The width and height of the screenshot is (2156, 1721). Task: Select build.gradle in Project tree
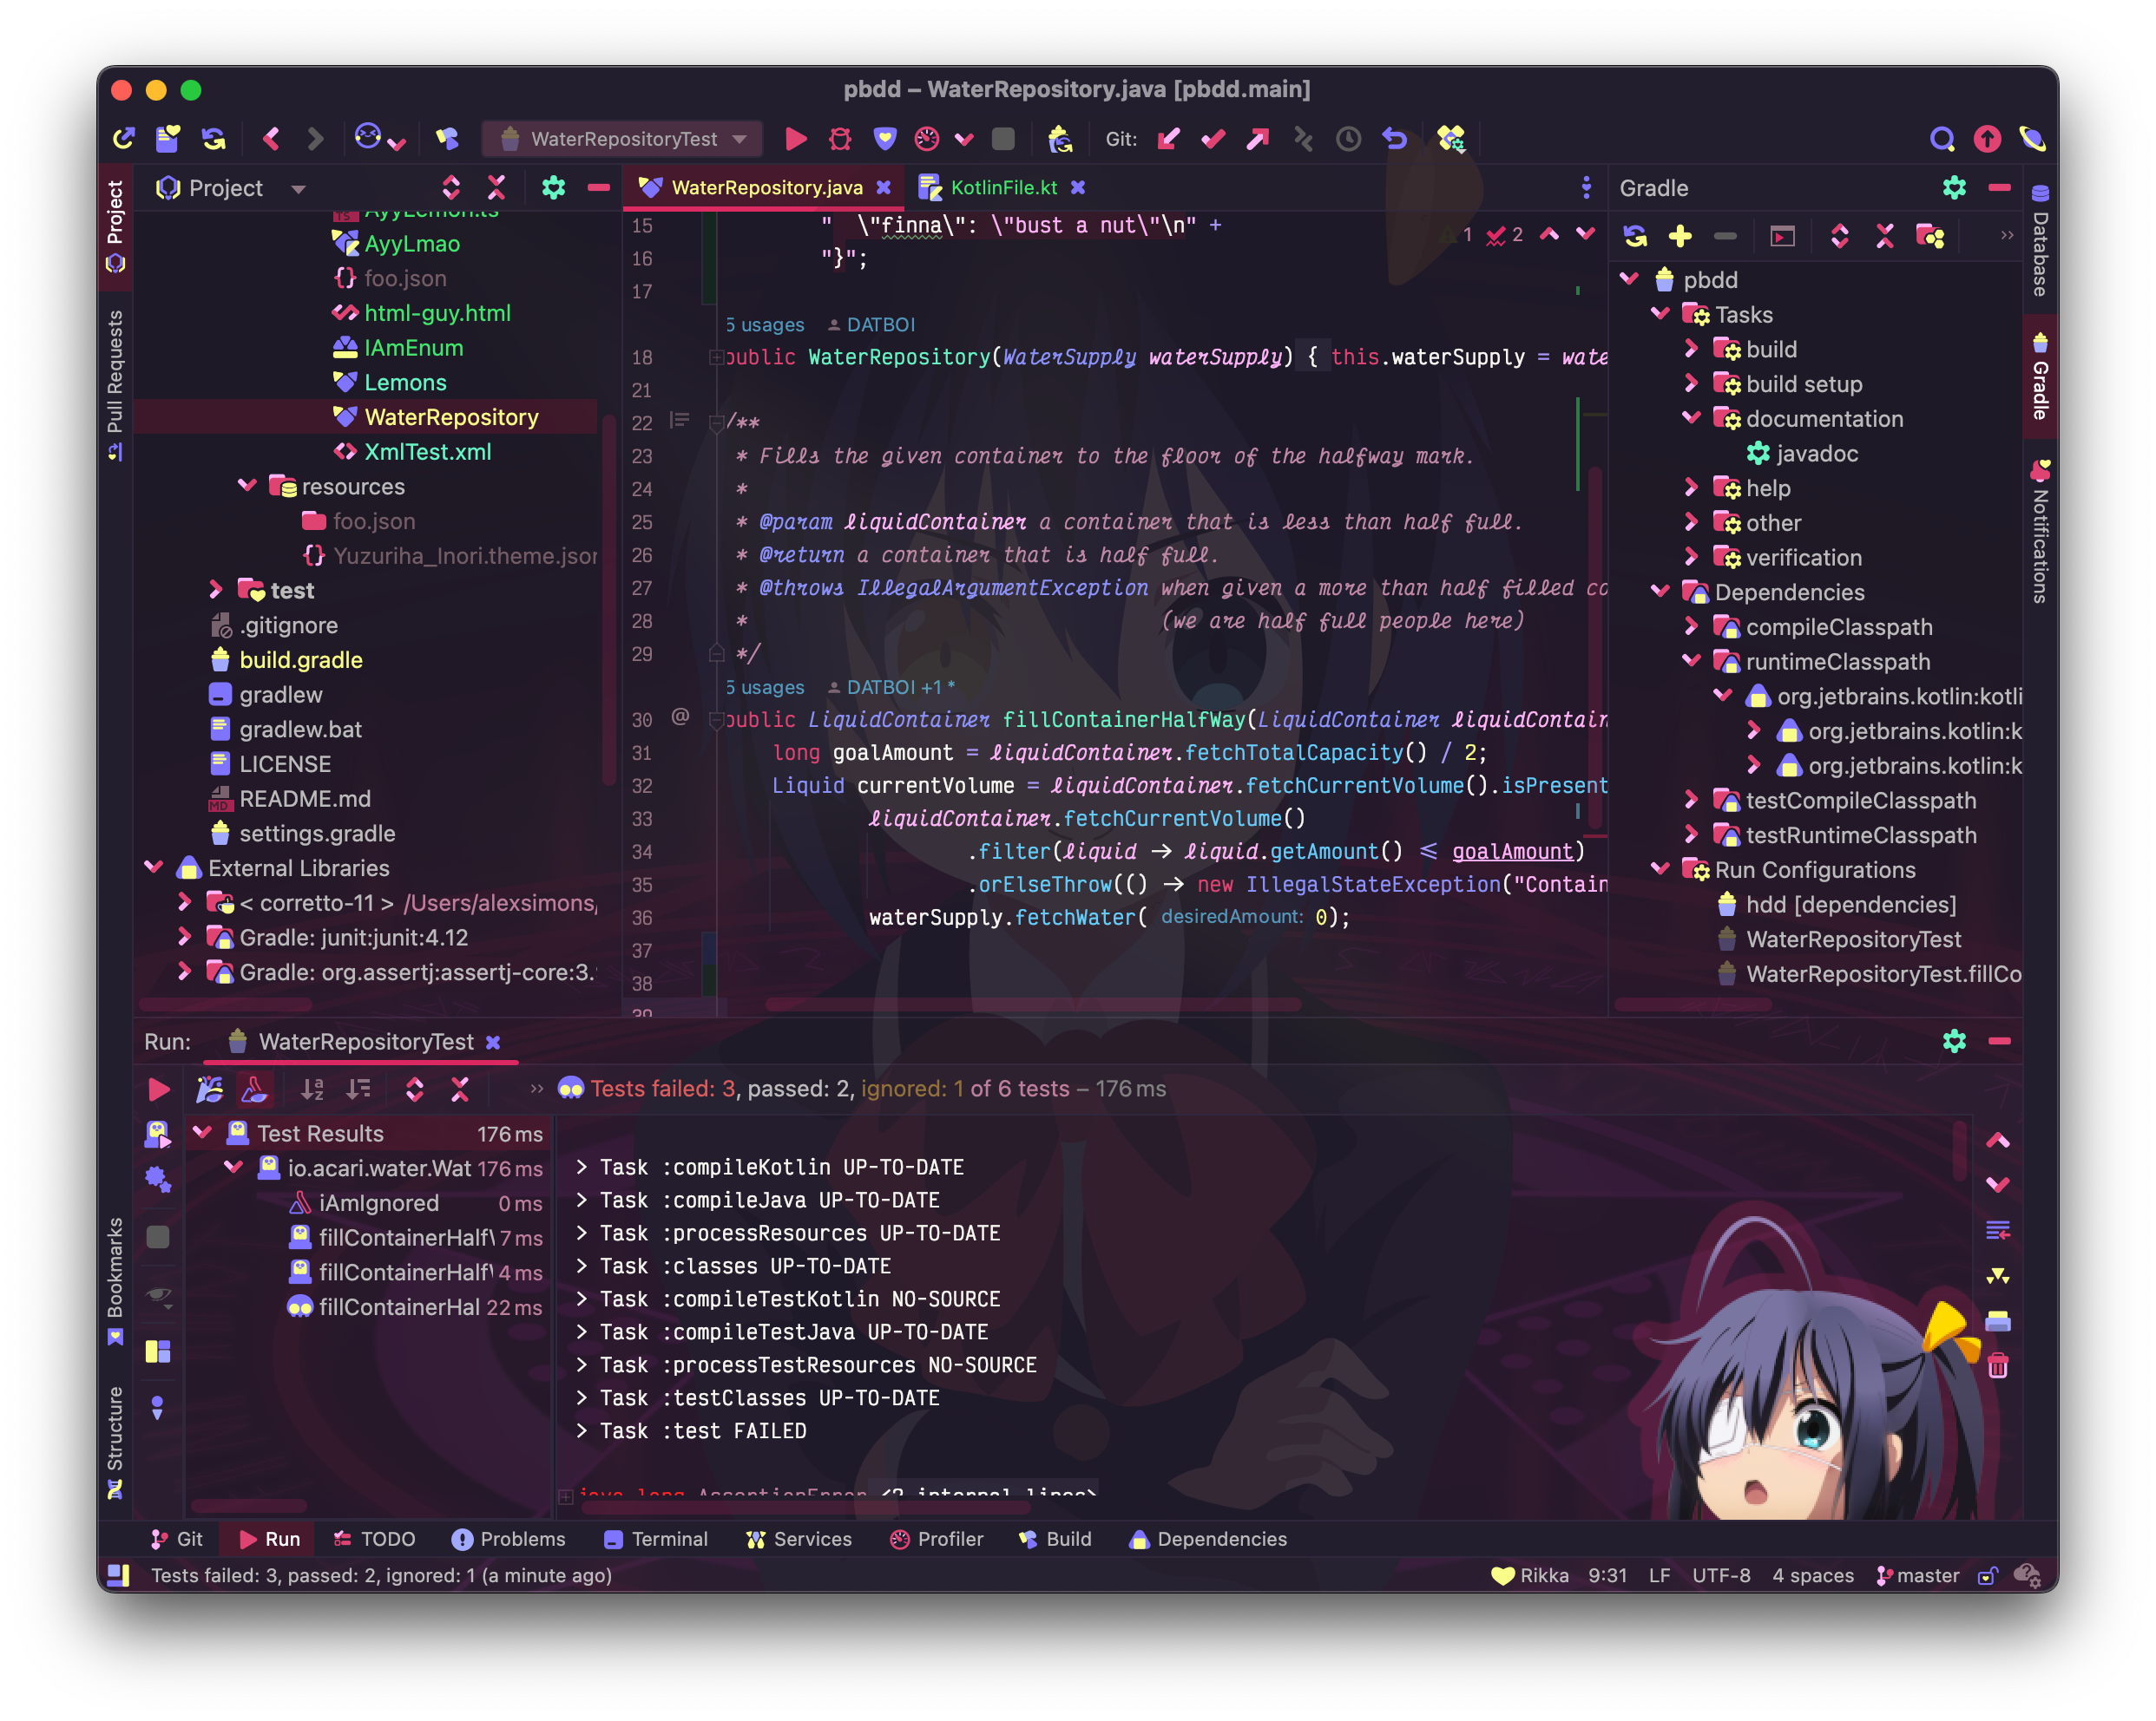coord(300,659)
